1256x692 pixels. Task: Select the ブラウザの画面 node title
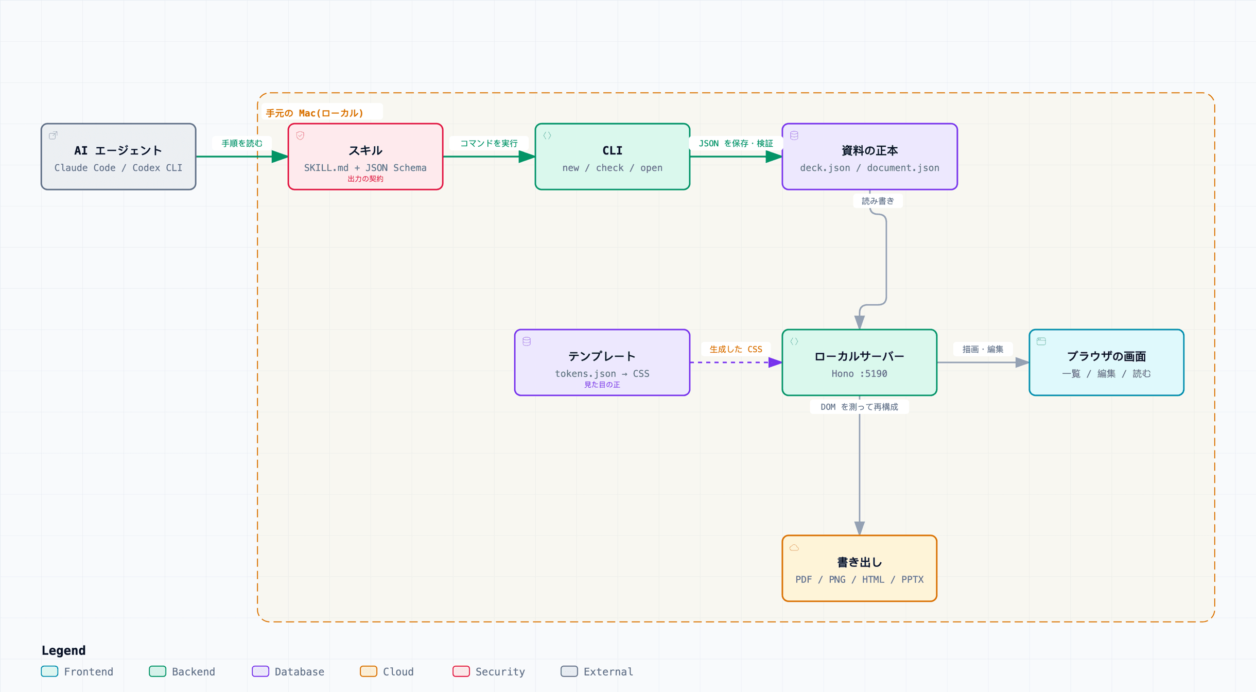[1107, 356]
